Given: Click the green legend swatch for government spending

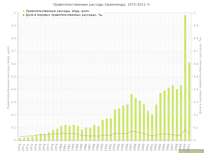Looking at the screenshot, I should [23, 11].
